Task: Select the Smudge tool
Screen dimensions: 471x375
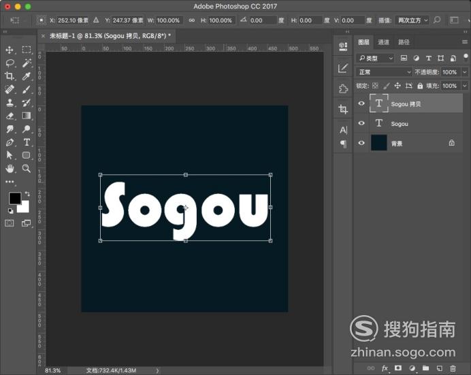Action: 10,129
